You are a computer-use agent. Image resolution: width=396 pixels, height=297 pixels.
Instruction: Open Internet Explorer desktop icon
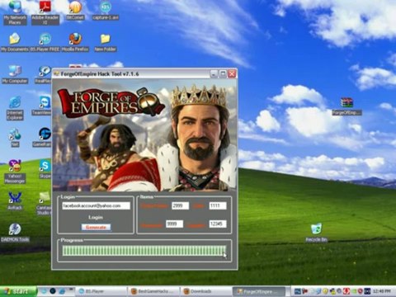coord(15,108)
